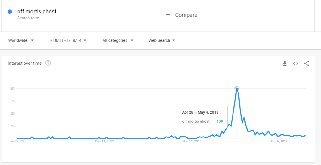
Task: Edit the "off mortis ghost" search term
Action: pos(37,12)
